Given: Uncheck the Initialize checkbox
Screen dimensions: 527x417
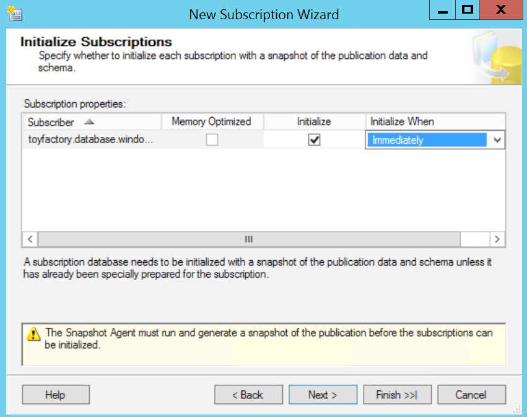Looking at the screenshot, I should [314, 140].
